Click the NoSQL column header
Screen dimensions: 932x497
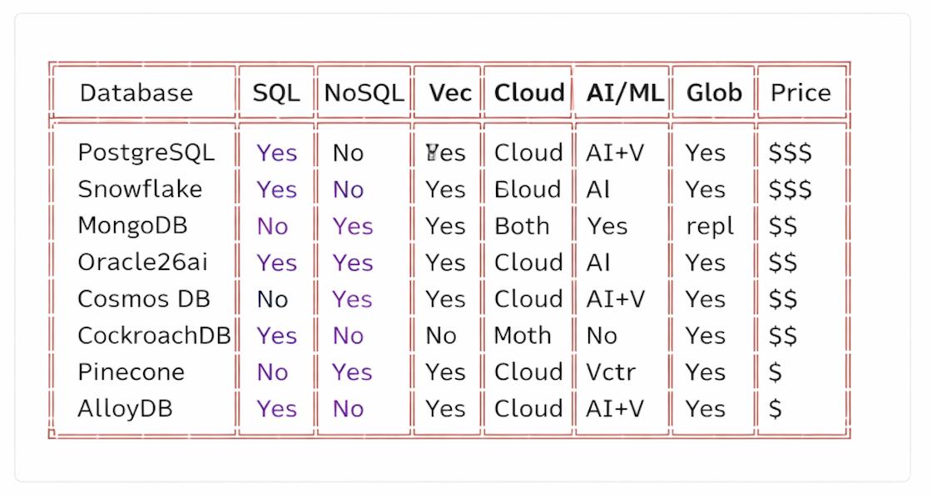(x=364, y=92)
